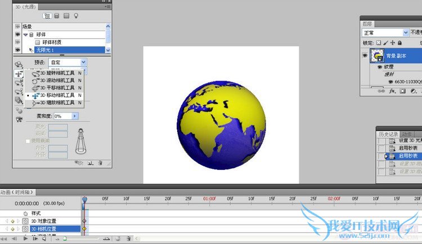Zoom in timeline large mountains icon
The height and width of the screenshot is (244, 422).
coord(106,238)
